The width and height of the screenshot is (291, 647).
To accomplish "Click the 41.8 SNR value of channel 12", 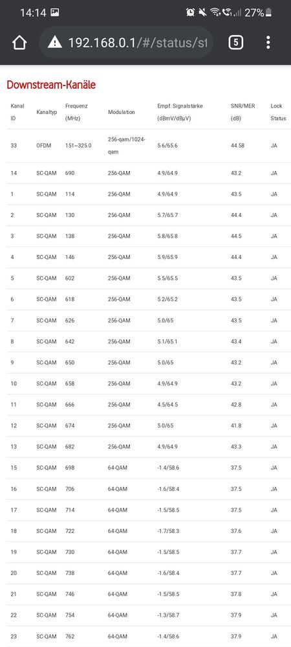I will point(236,426).
